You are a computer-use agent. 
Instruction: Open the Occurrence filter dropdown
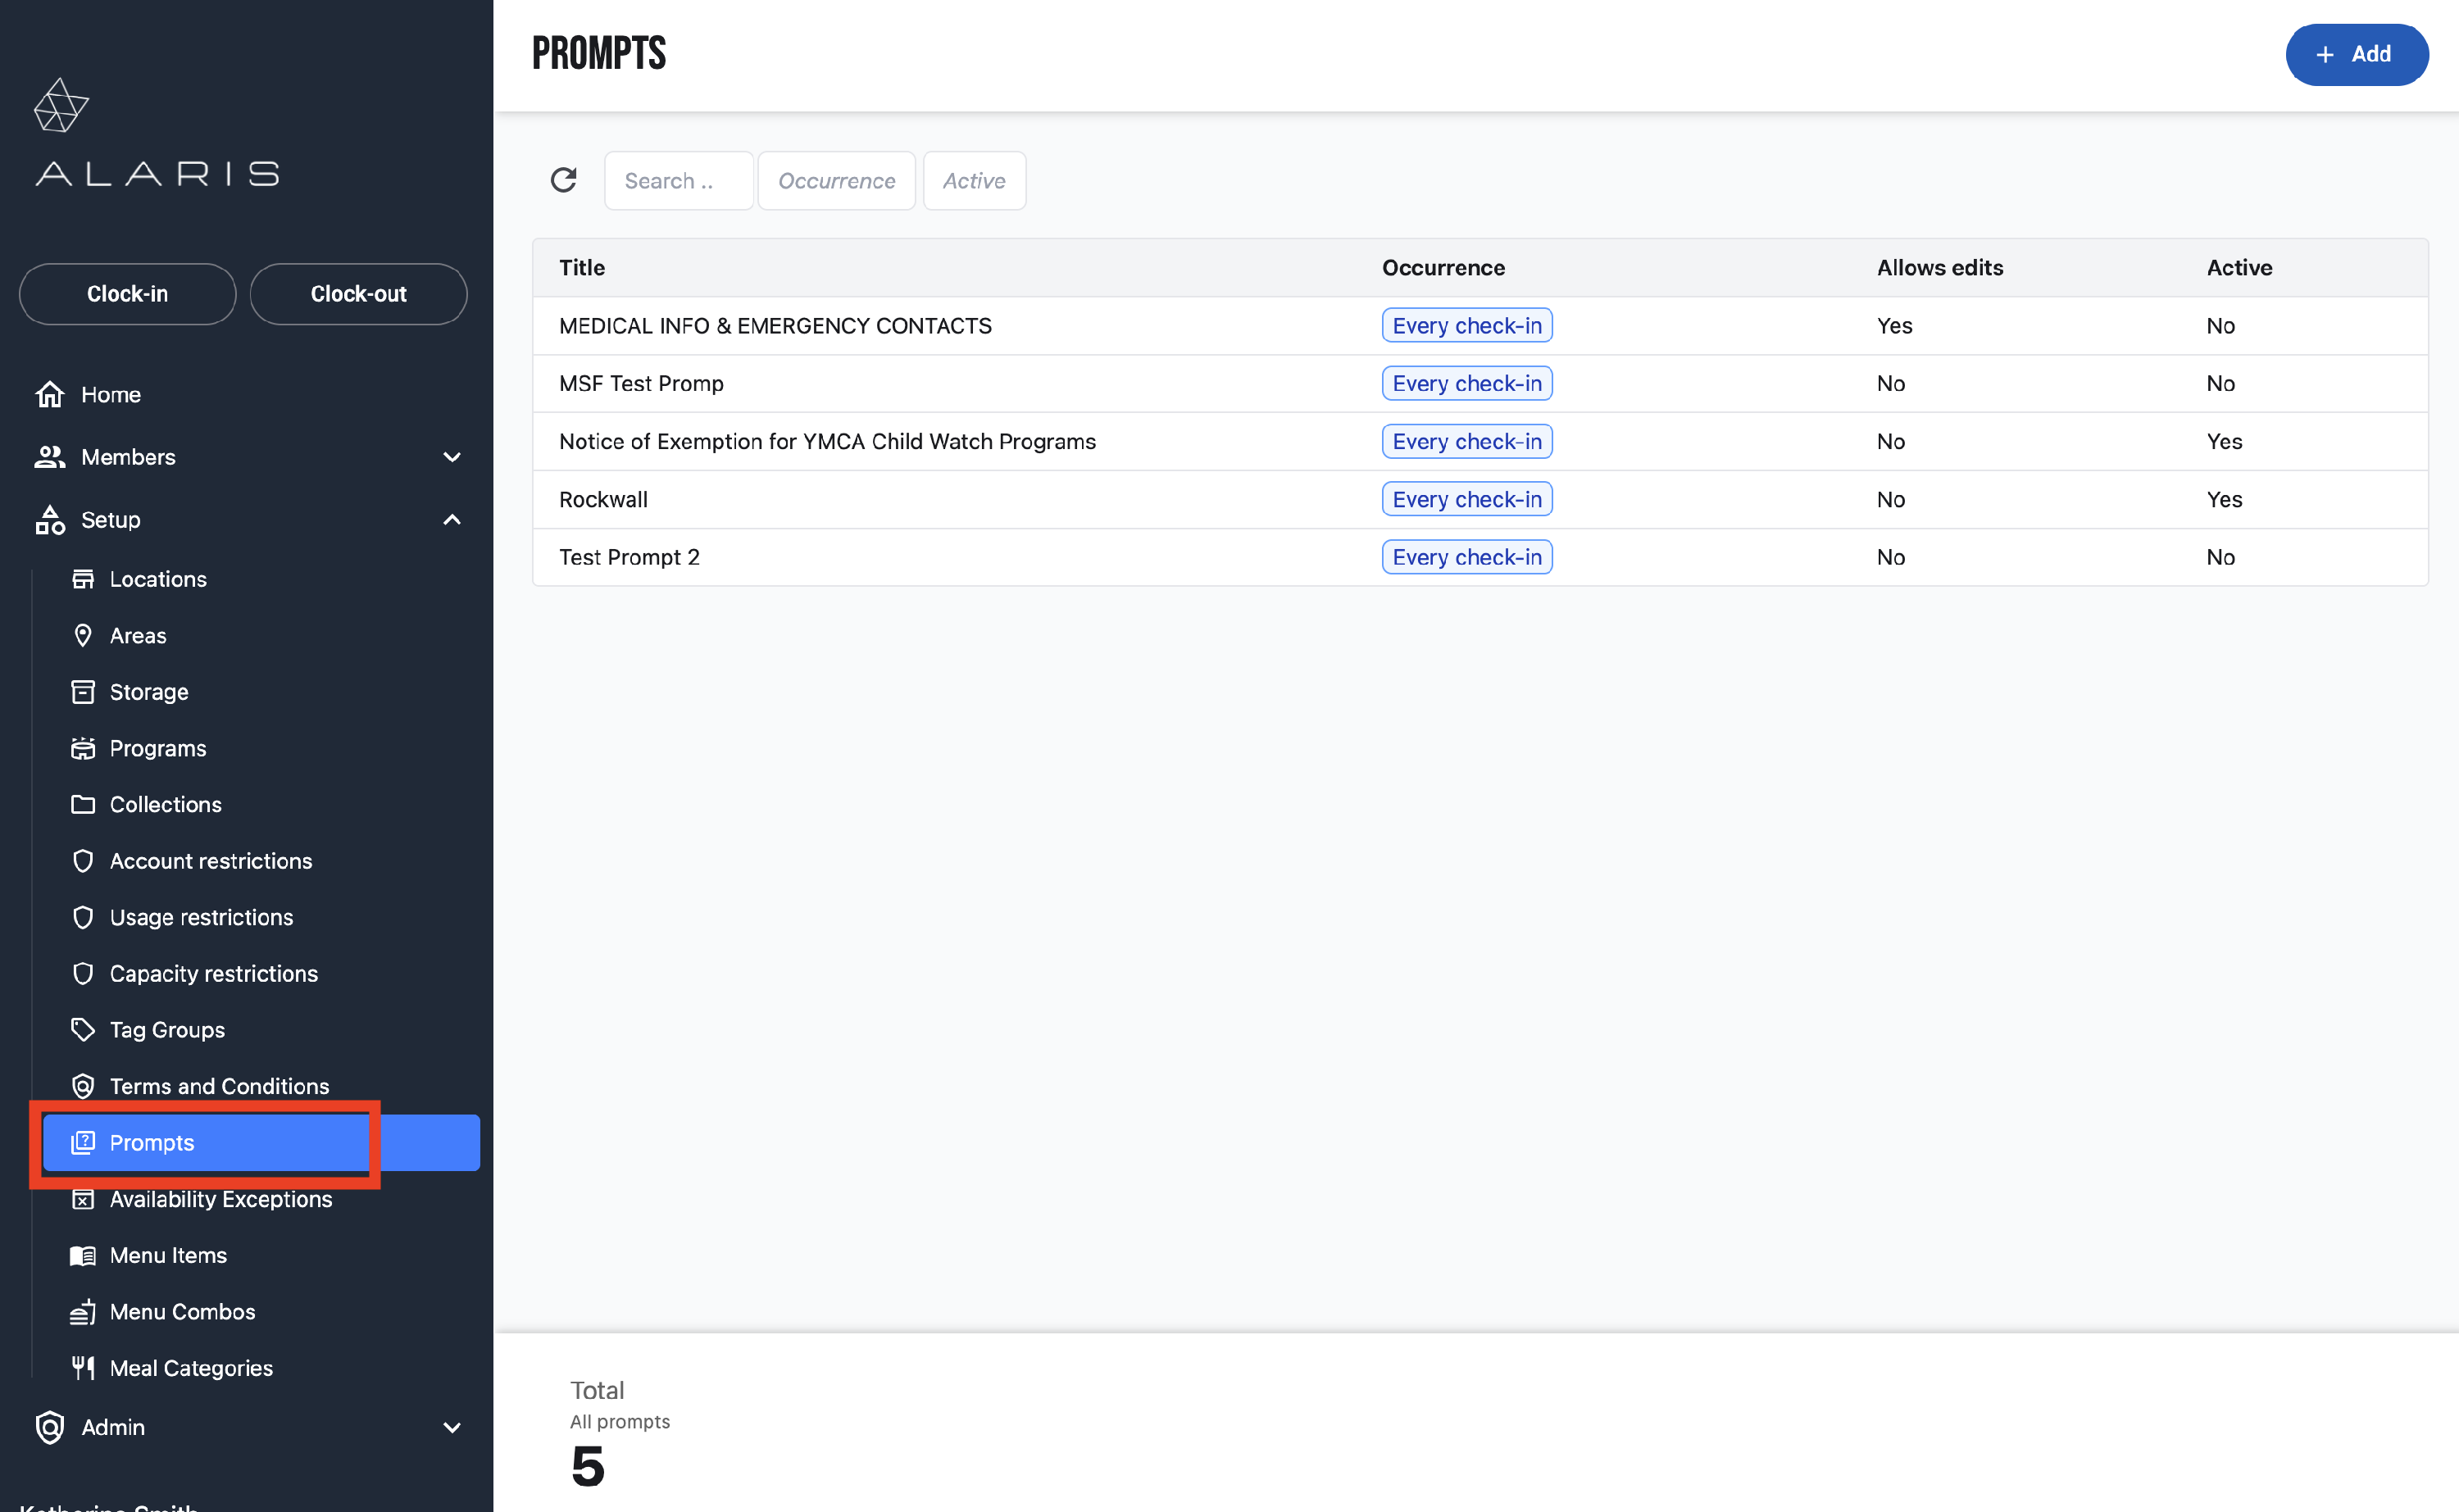click(x=836, y=181)
